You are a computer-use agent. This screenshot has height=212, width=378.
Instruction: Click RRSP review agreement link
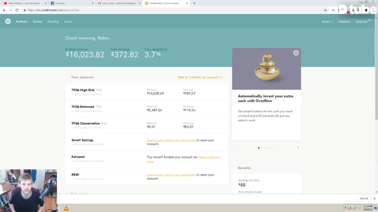pyautogui.click(x=171, y=175)
